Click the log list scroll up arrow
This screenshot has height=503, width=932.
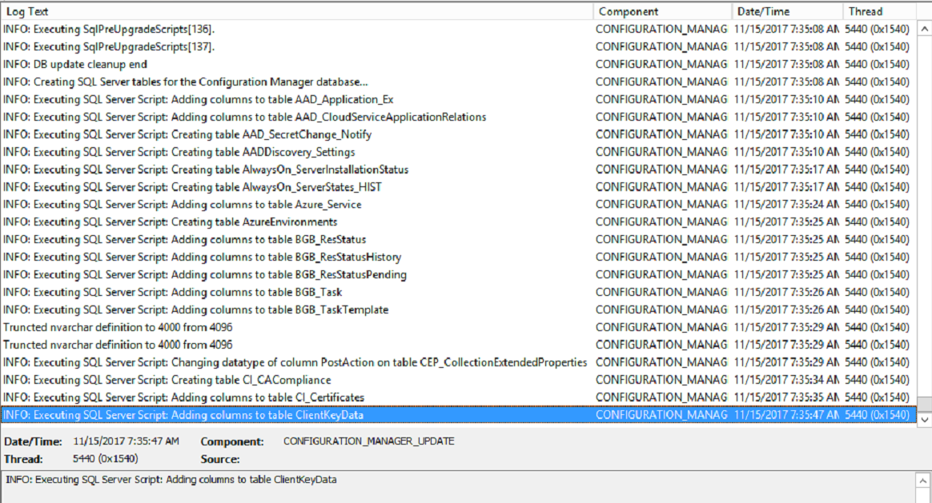tap(924, 29)
